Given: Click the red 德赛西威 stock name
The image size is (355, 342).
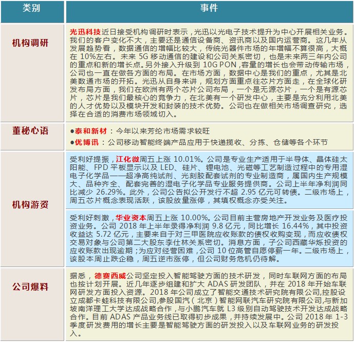Looking at the screenshot, I should pos(110,276).
